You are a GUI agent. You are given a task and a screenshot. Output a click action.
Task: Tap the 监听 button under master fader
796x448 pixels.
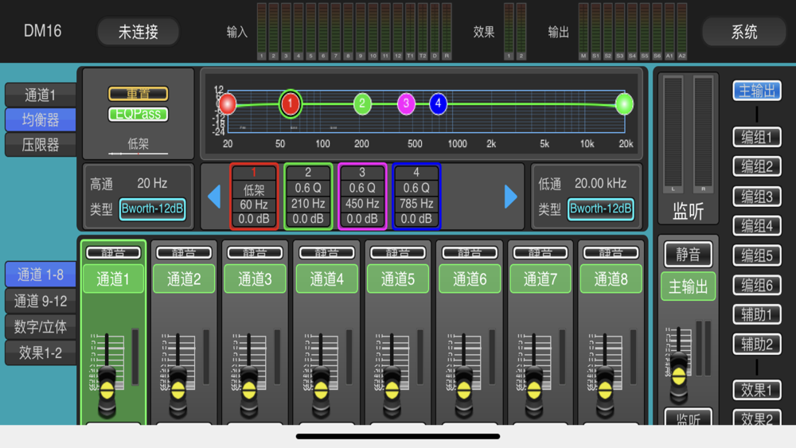coord(688,418)
